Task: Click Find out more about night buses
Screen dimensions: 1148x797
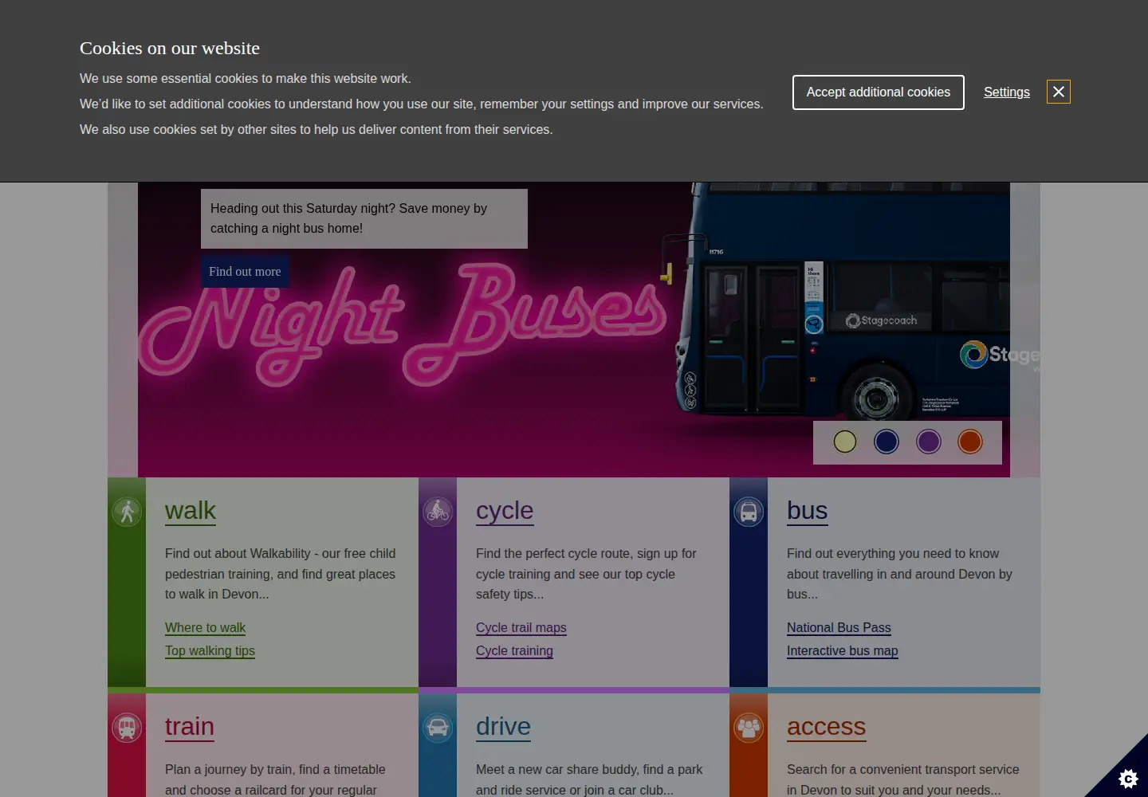Action: [245, 272]
